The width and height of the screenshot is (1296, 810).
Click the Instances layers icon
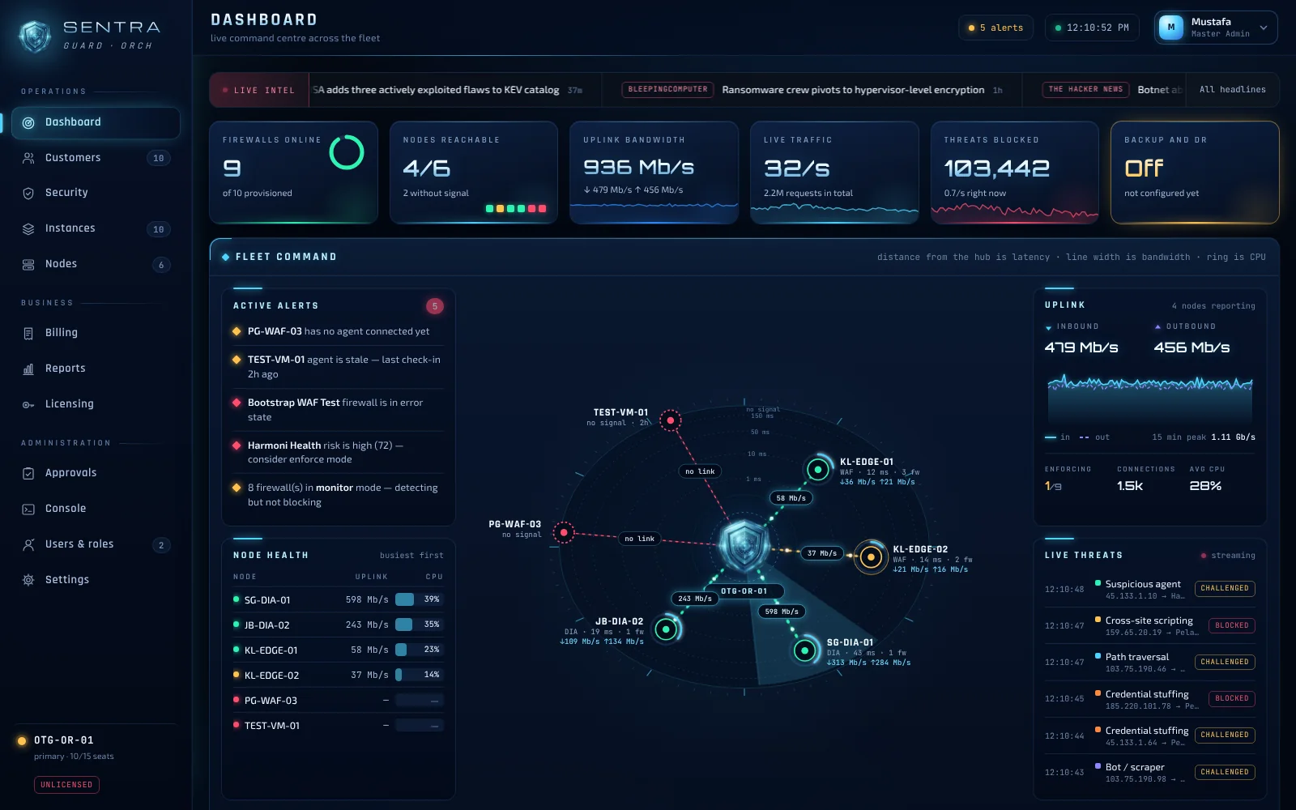[x=28, y=228]
